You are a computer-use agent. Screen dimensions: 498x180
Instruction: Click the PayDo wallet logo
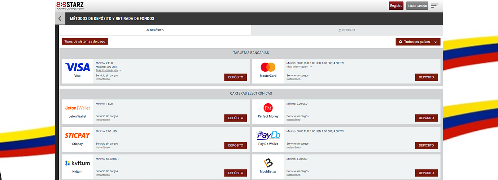click(x=268, y=135)
